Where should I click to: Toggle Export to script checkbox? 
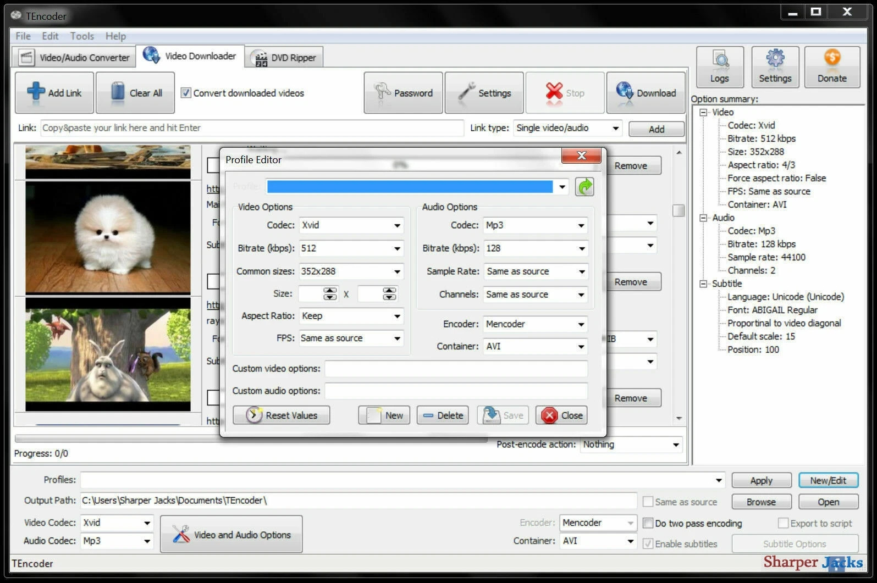click(x=783, y=523)
